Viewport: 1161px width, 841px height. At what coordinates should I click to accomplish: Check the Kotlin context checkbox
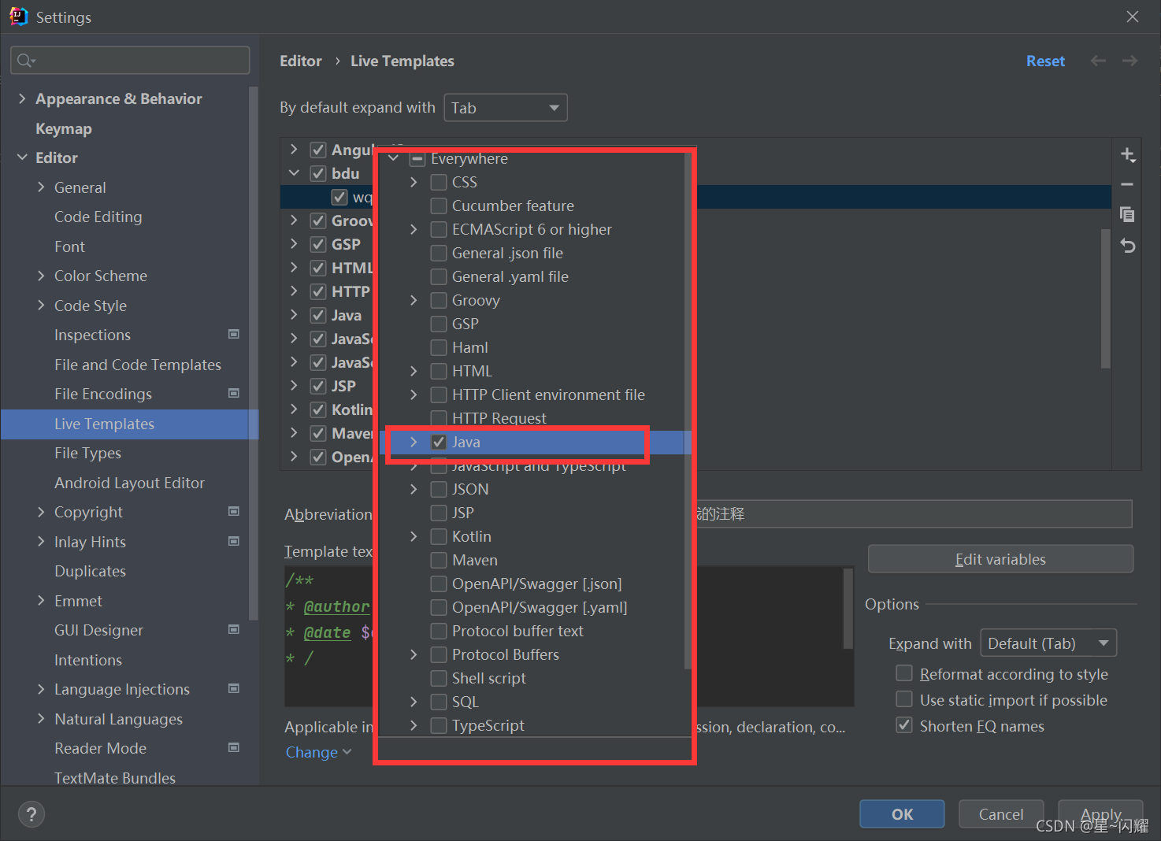pyautogui.click(x=439, y=536)
